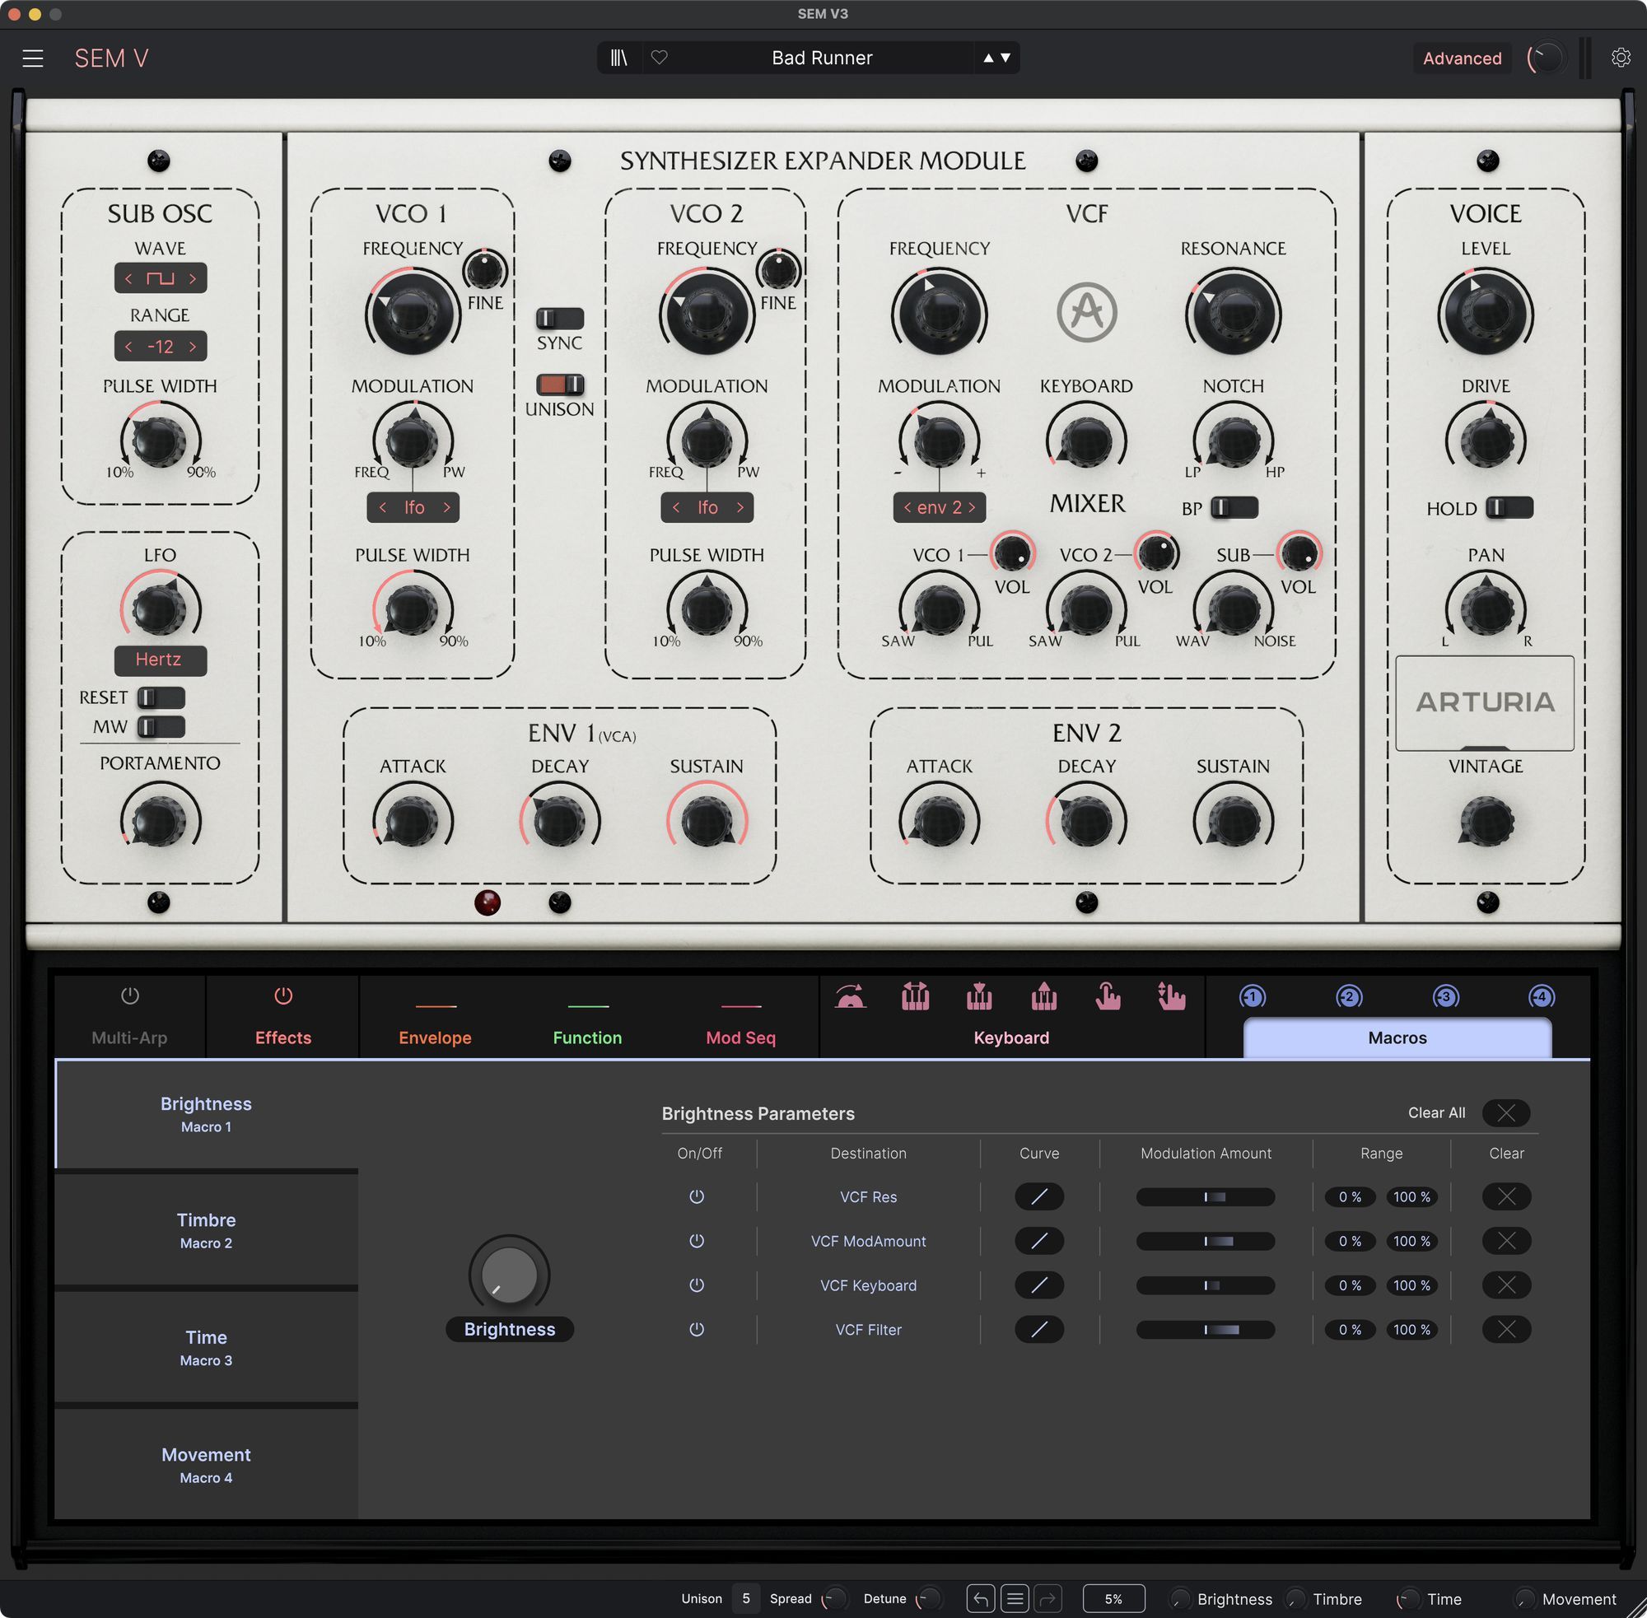Favorite the preset with heart icon
This screenshot has width=1647, height=1618.
660,58
